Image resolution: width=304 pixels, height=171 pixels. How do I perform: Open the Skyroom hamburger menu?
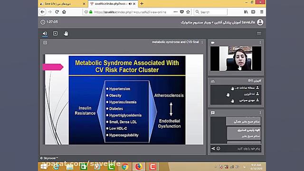pos(259,34)
